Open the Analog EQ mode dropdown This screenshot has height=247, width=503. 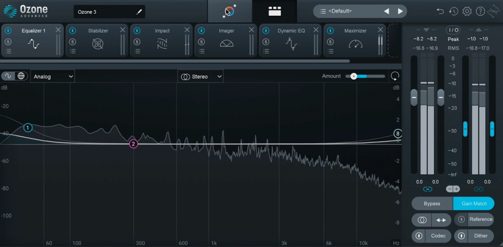coord(53,76)
